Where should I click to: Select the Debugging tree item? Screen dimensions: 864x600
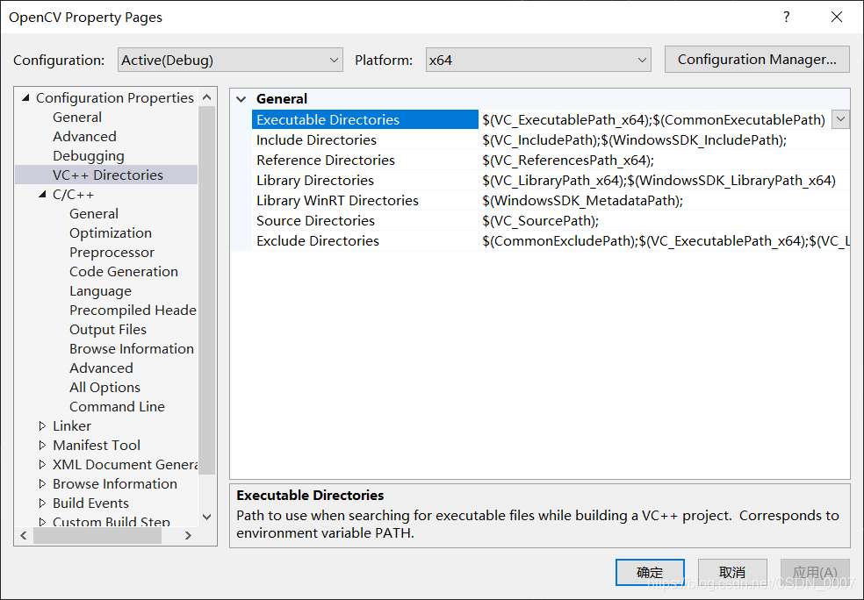pos(88,156)
